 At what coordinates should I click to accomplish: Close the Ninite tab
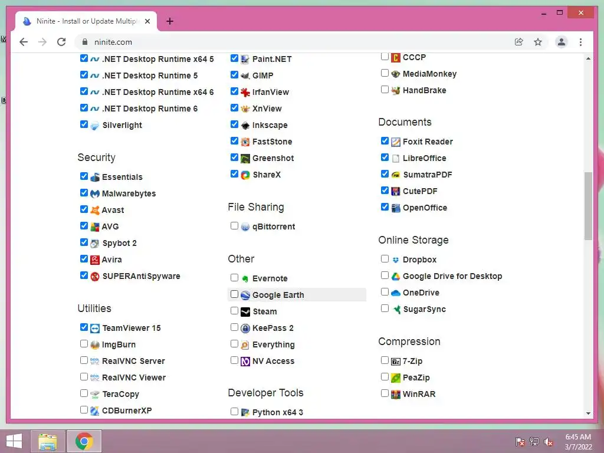pos(147,21)
